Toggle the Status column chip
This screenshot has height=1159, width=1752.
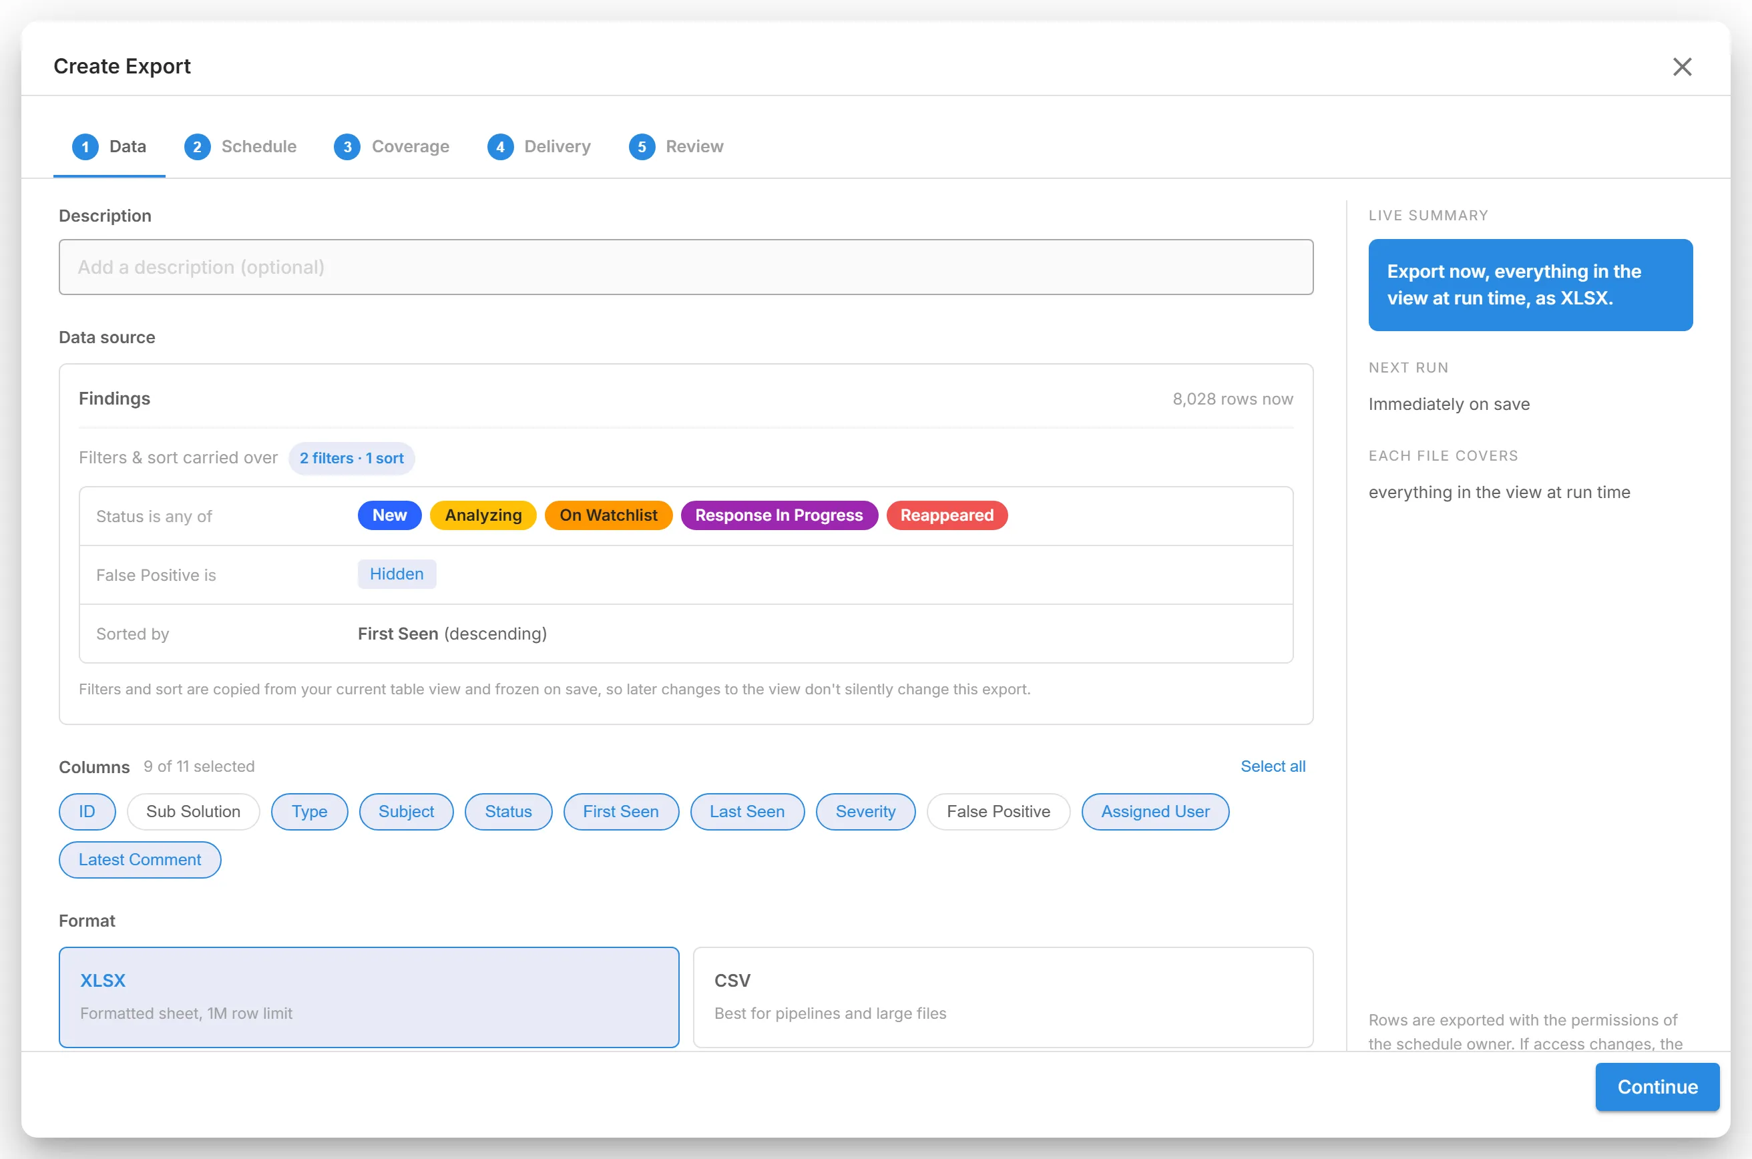click(508, 812)
